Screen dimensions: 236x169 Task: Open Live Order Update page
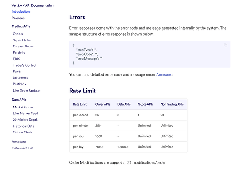(26, 91)
